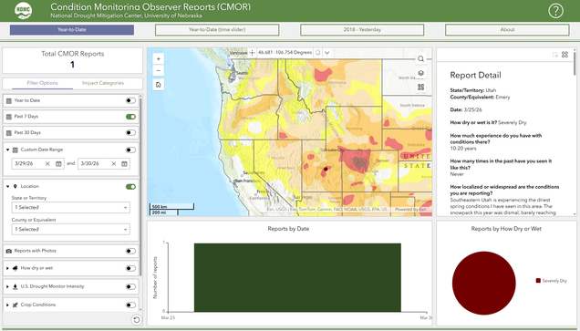This screenshot has width=580, height=331.
Task: Open the County or Equivalent dropdown
Action: pos(70,229)
